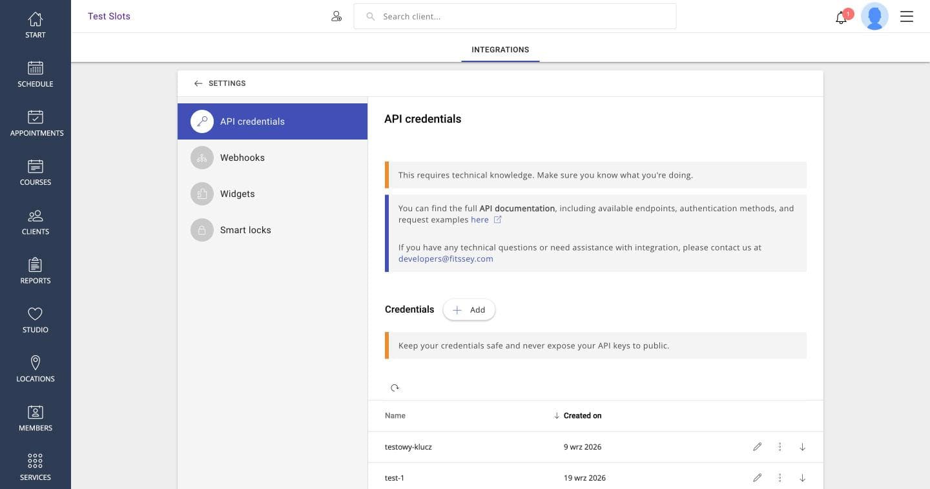
Task: Click the back arrow next to Settings
Action: (198, 83)
